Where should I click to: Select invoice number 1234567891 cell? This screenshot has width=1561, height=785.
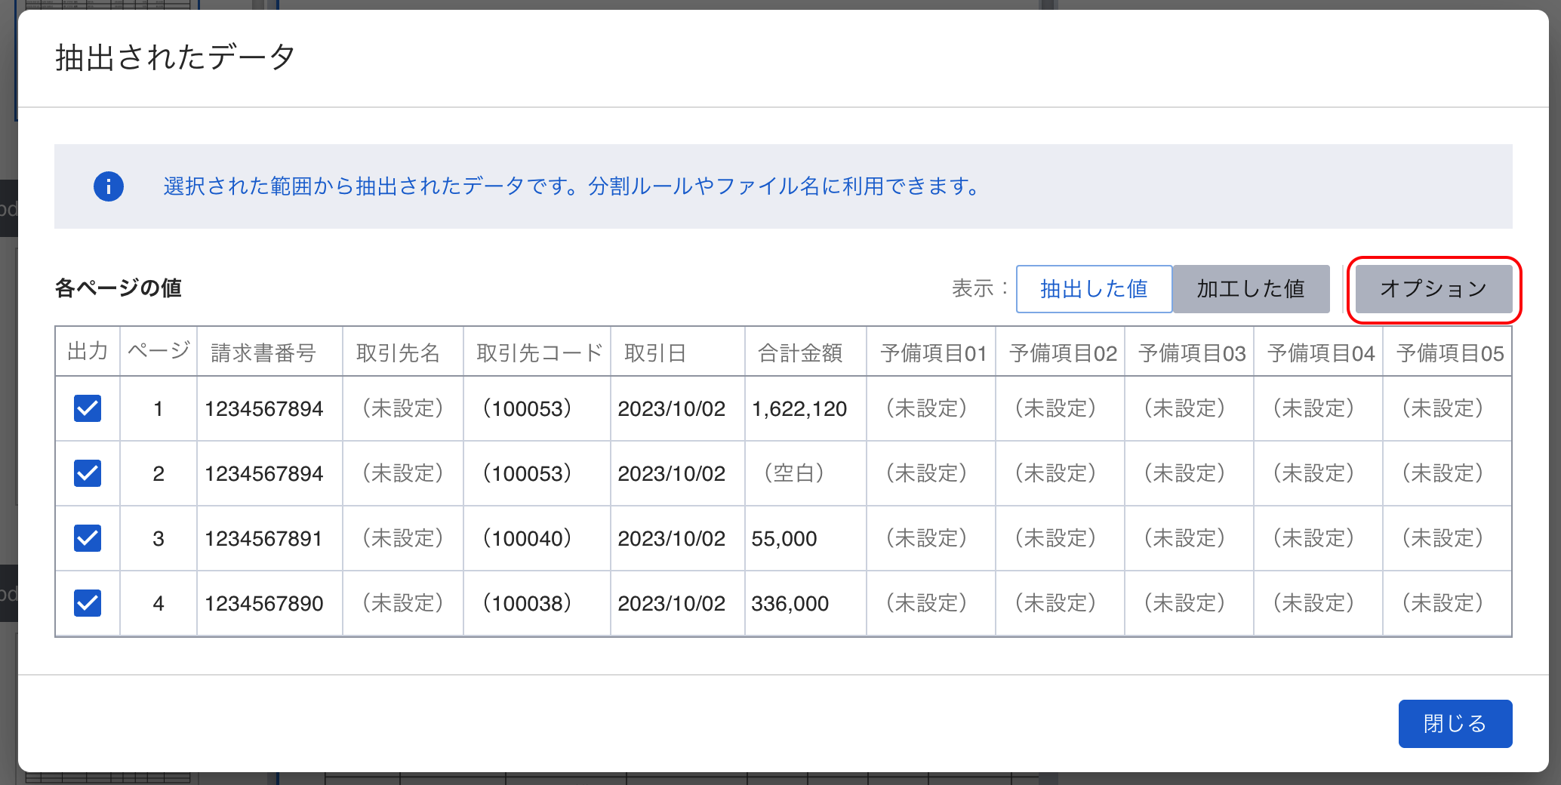coord(263,538)
